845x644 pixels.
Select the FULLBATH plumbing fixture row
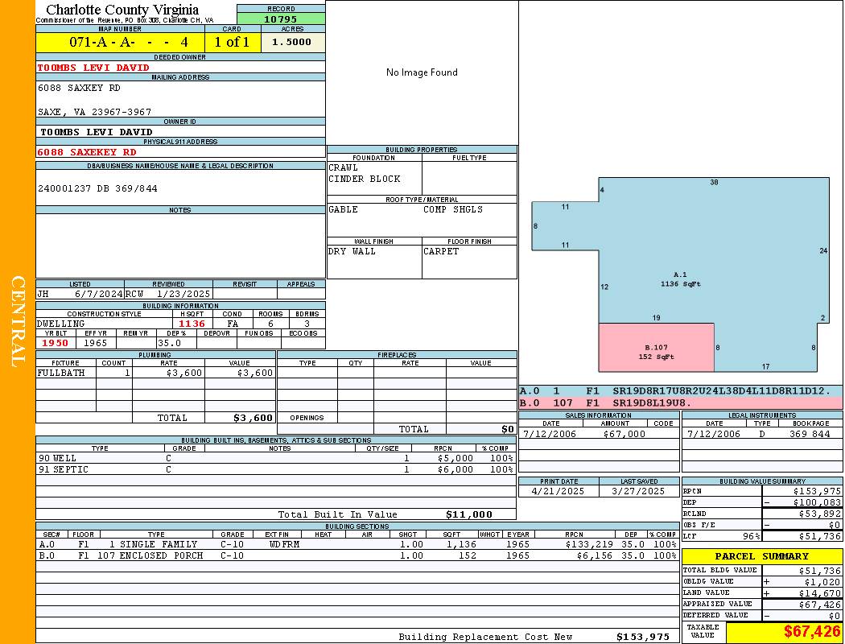coord(155,373)
